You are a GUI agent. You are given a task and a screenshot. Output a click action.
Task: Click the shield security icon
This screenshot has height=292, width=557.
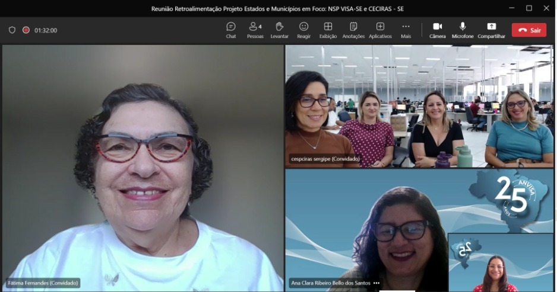[12, 30]
